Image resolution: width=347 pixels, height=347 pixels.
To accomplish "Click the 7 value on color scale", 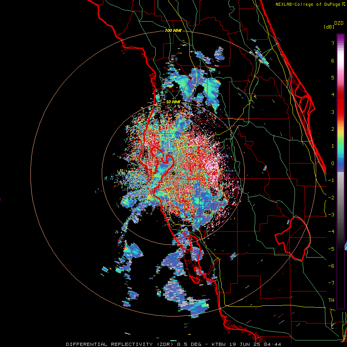I will pos(333,43).
